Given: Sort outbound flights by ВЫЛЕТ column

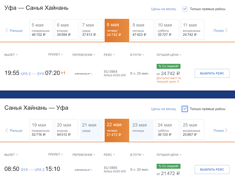Looking at the screenshot, I should pyautogui.click(x=11, y=55).
